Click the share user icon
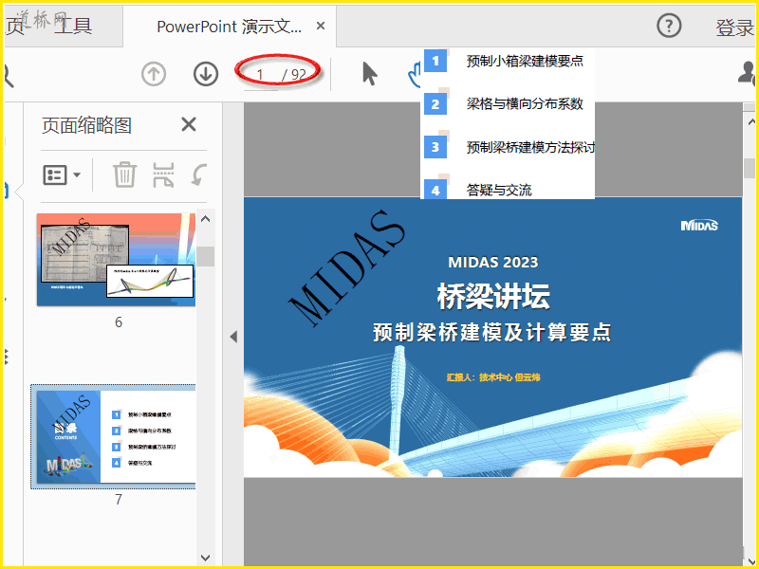The image size is (759, 569). tap(746, 74)
